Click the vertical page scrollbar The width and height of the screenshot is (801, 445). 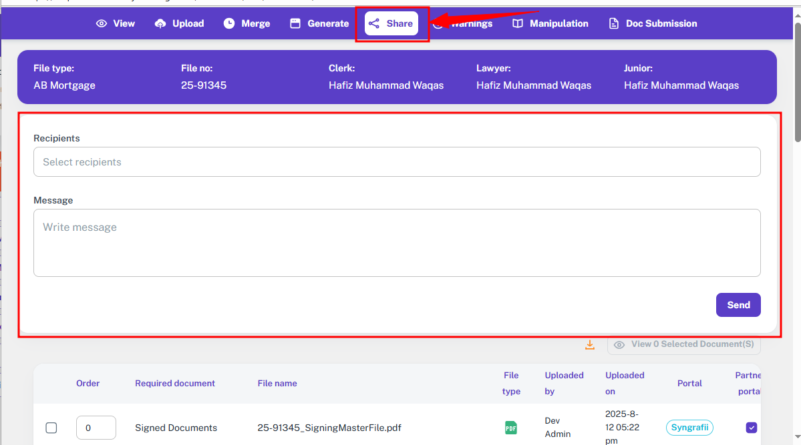(797, 80)
